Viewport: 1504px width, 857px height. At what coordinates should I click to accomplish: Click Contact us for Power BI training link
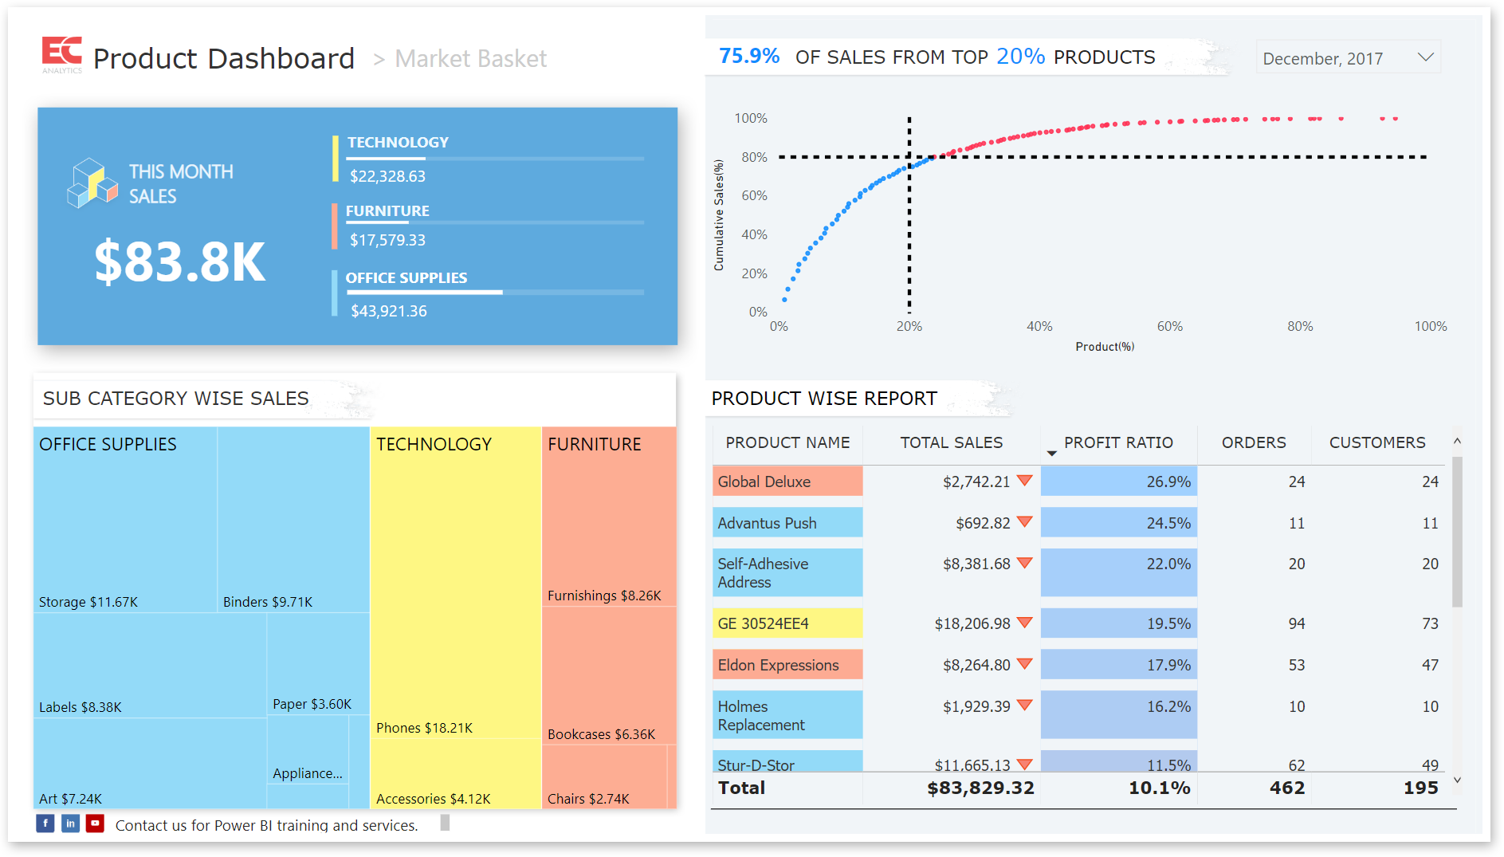(266, 825)
